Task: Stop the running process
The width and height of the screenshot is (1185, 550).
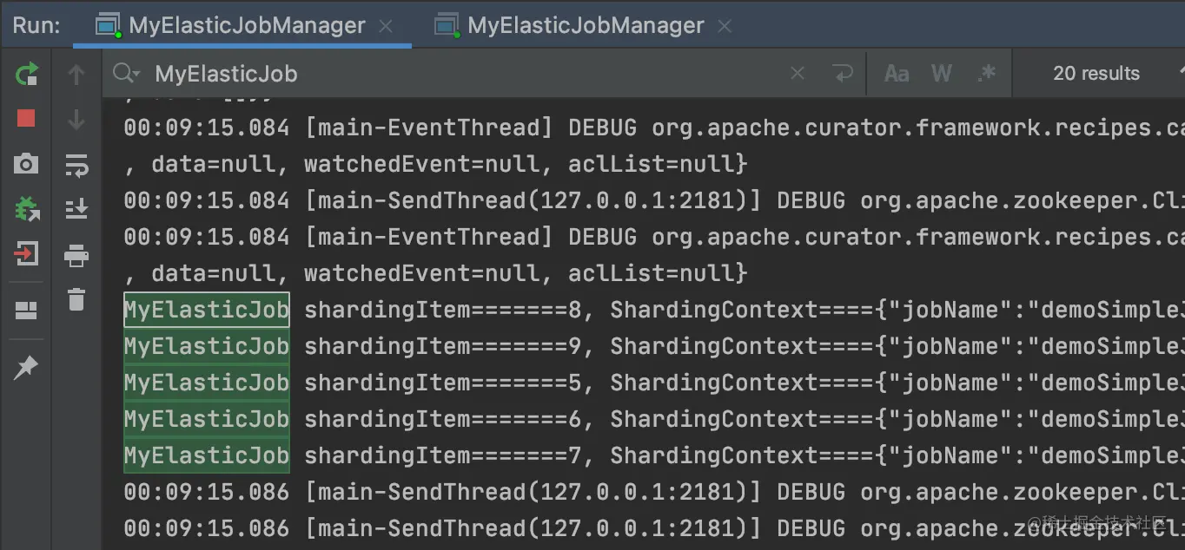Action: click(x=27, y=118)
